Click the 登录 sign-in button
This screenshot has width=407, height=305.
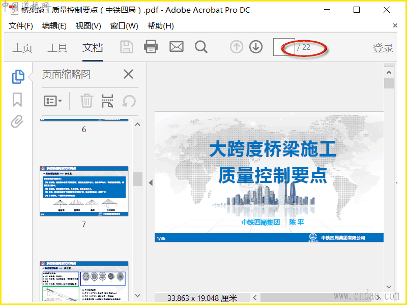point(383,48)
